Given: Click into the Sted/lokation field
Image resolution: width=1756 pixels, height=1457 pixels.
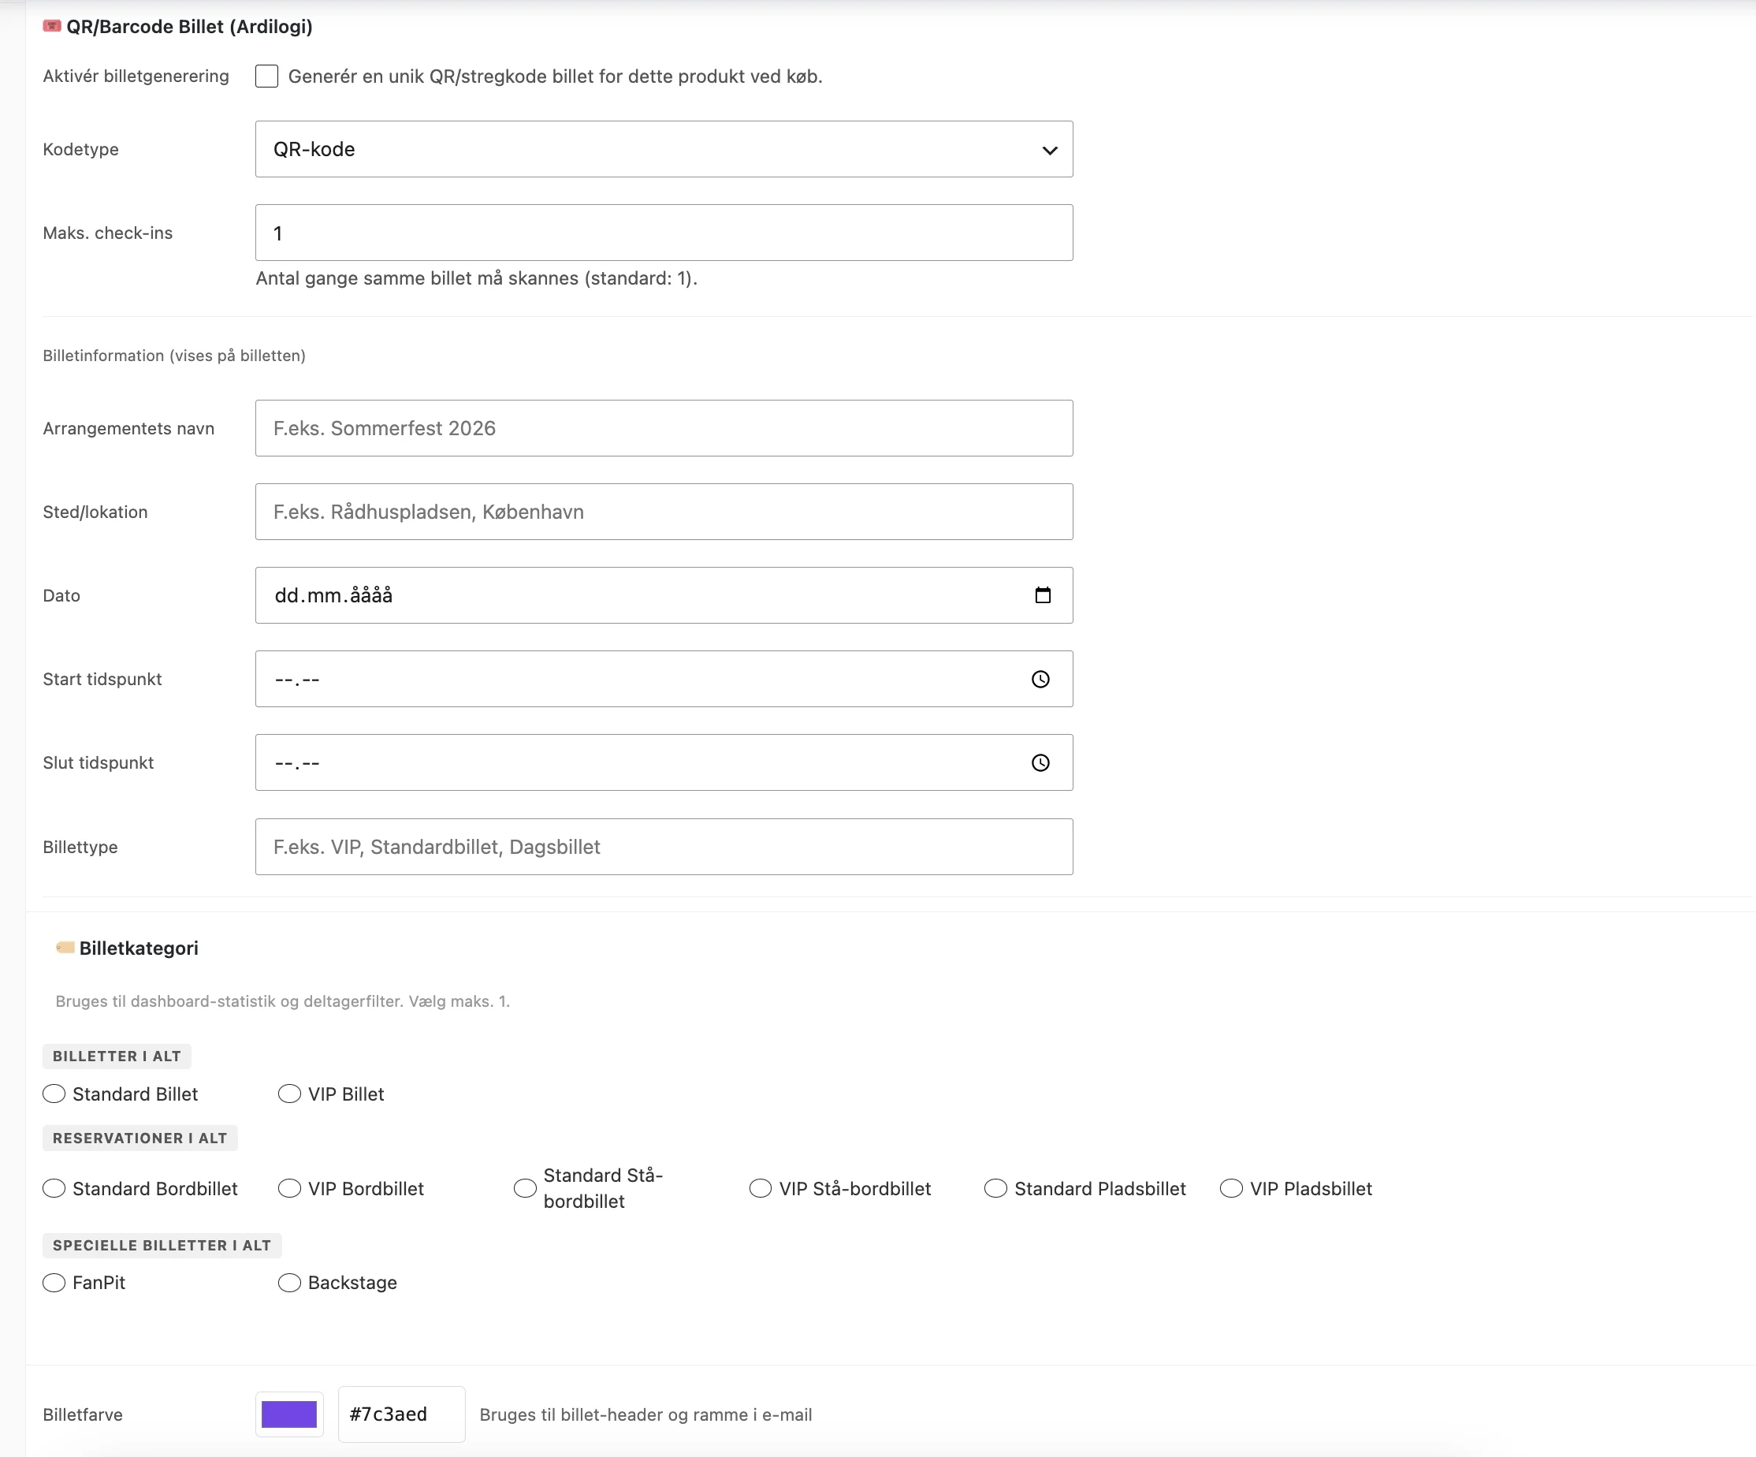Looking at the screenshot, I should (x=664, y=512).
